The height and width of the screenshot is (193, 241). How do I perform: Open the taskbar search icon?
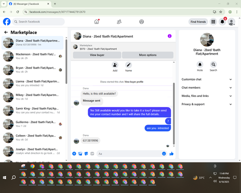pyautogui.click(x=13, y=178)
